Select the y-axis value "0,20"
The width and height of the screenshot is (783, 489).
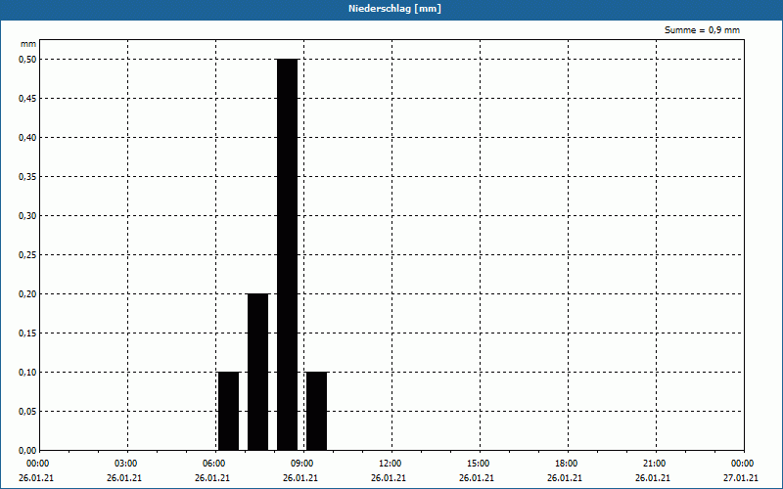click(27, 294)
